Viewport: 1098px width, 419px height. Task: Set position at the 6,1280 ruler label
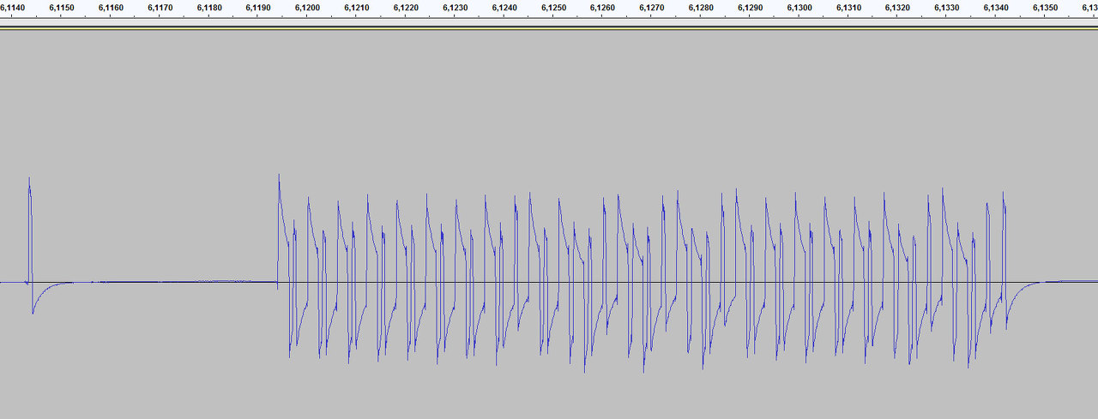coord(702,8)
